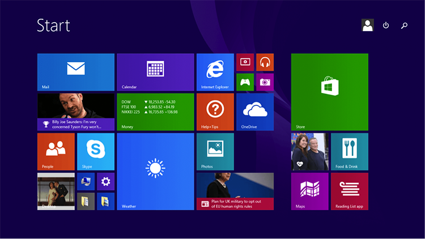Viewport: 425px width, 239px height.
Task: Open the Desktop tile thumbnail
Action: point(56,191)
